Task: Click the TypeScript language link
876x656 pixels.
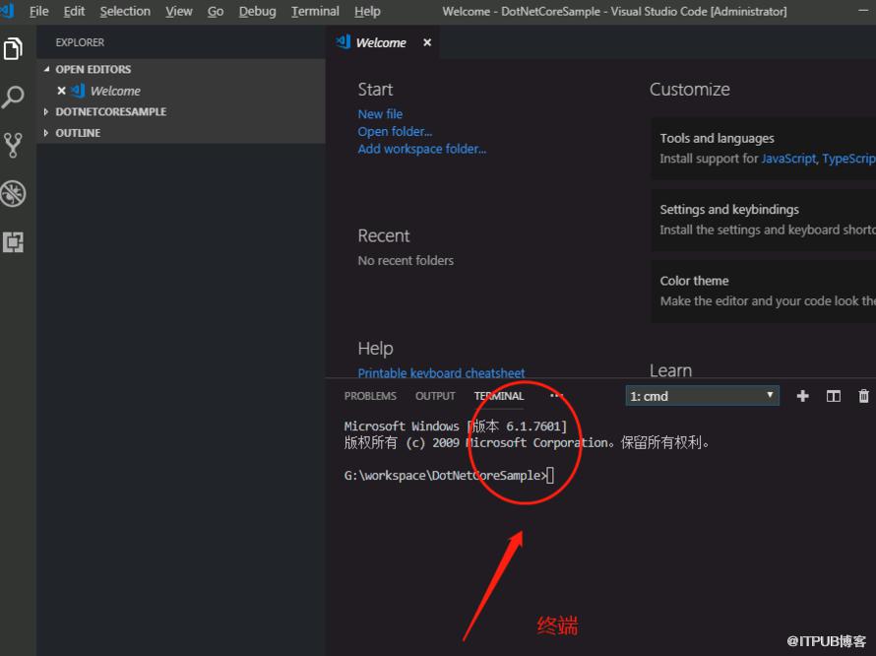Action: 848,159
